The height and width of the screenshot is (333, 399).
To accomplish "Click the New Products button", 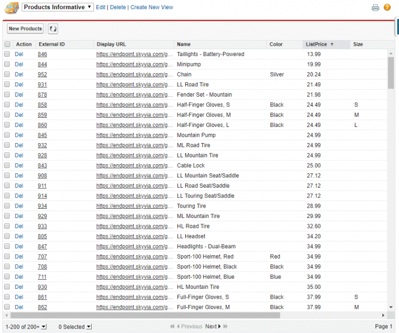I will click(25, 29).
